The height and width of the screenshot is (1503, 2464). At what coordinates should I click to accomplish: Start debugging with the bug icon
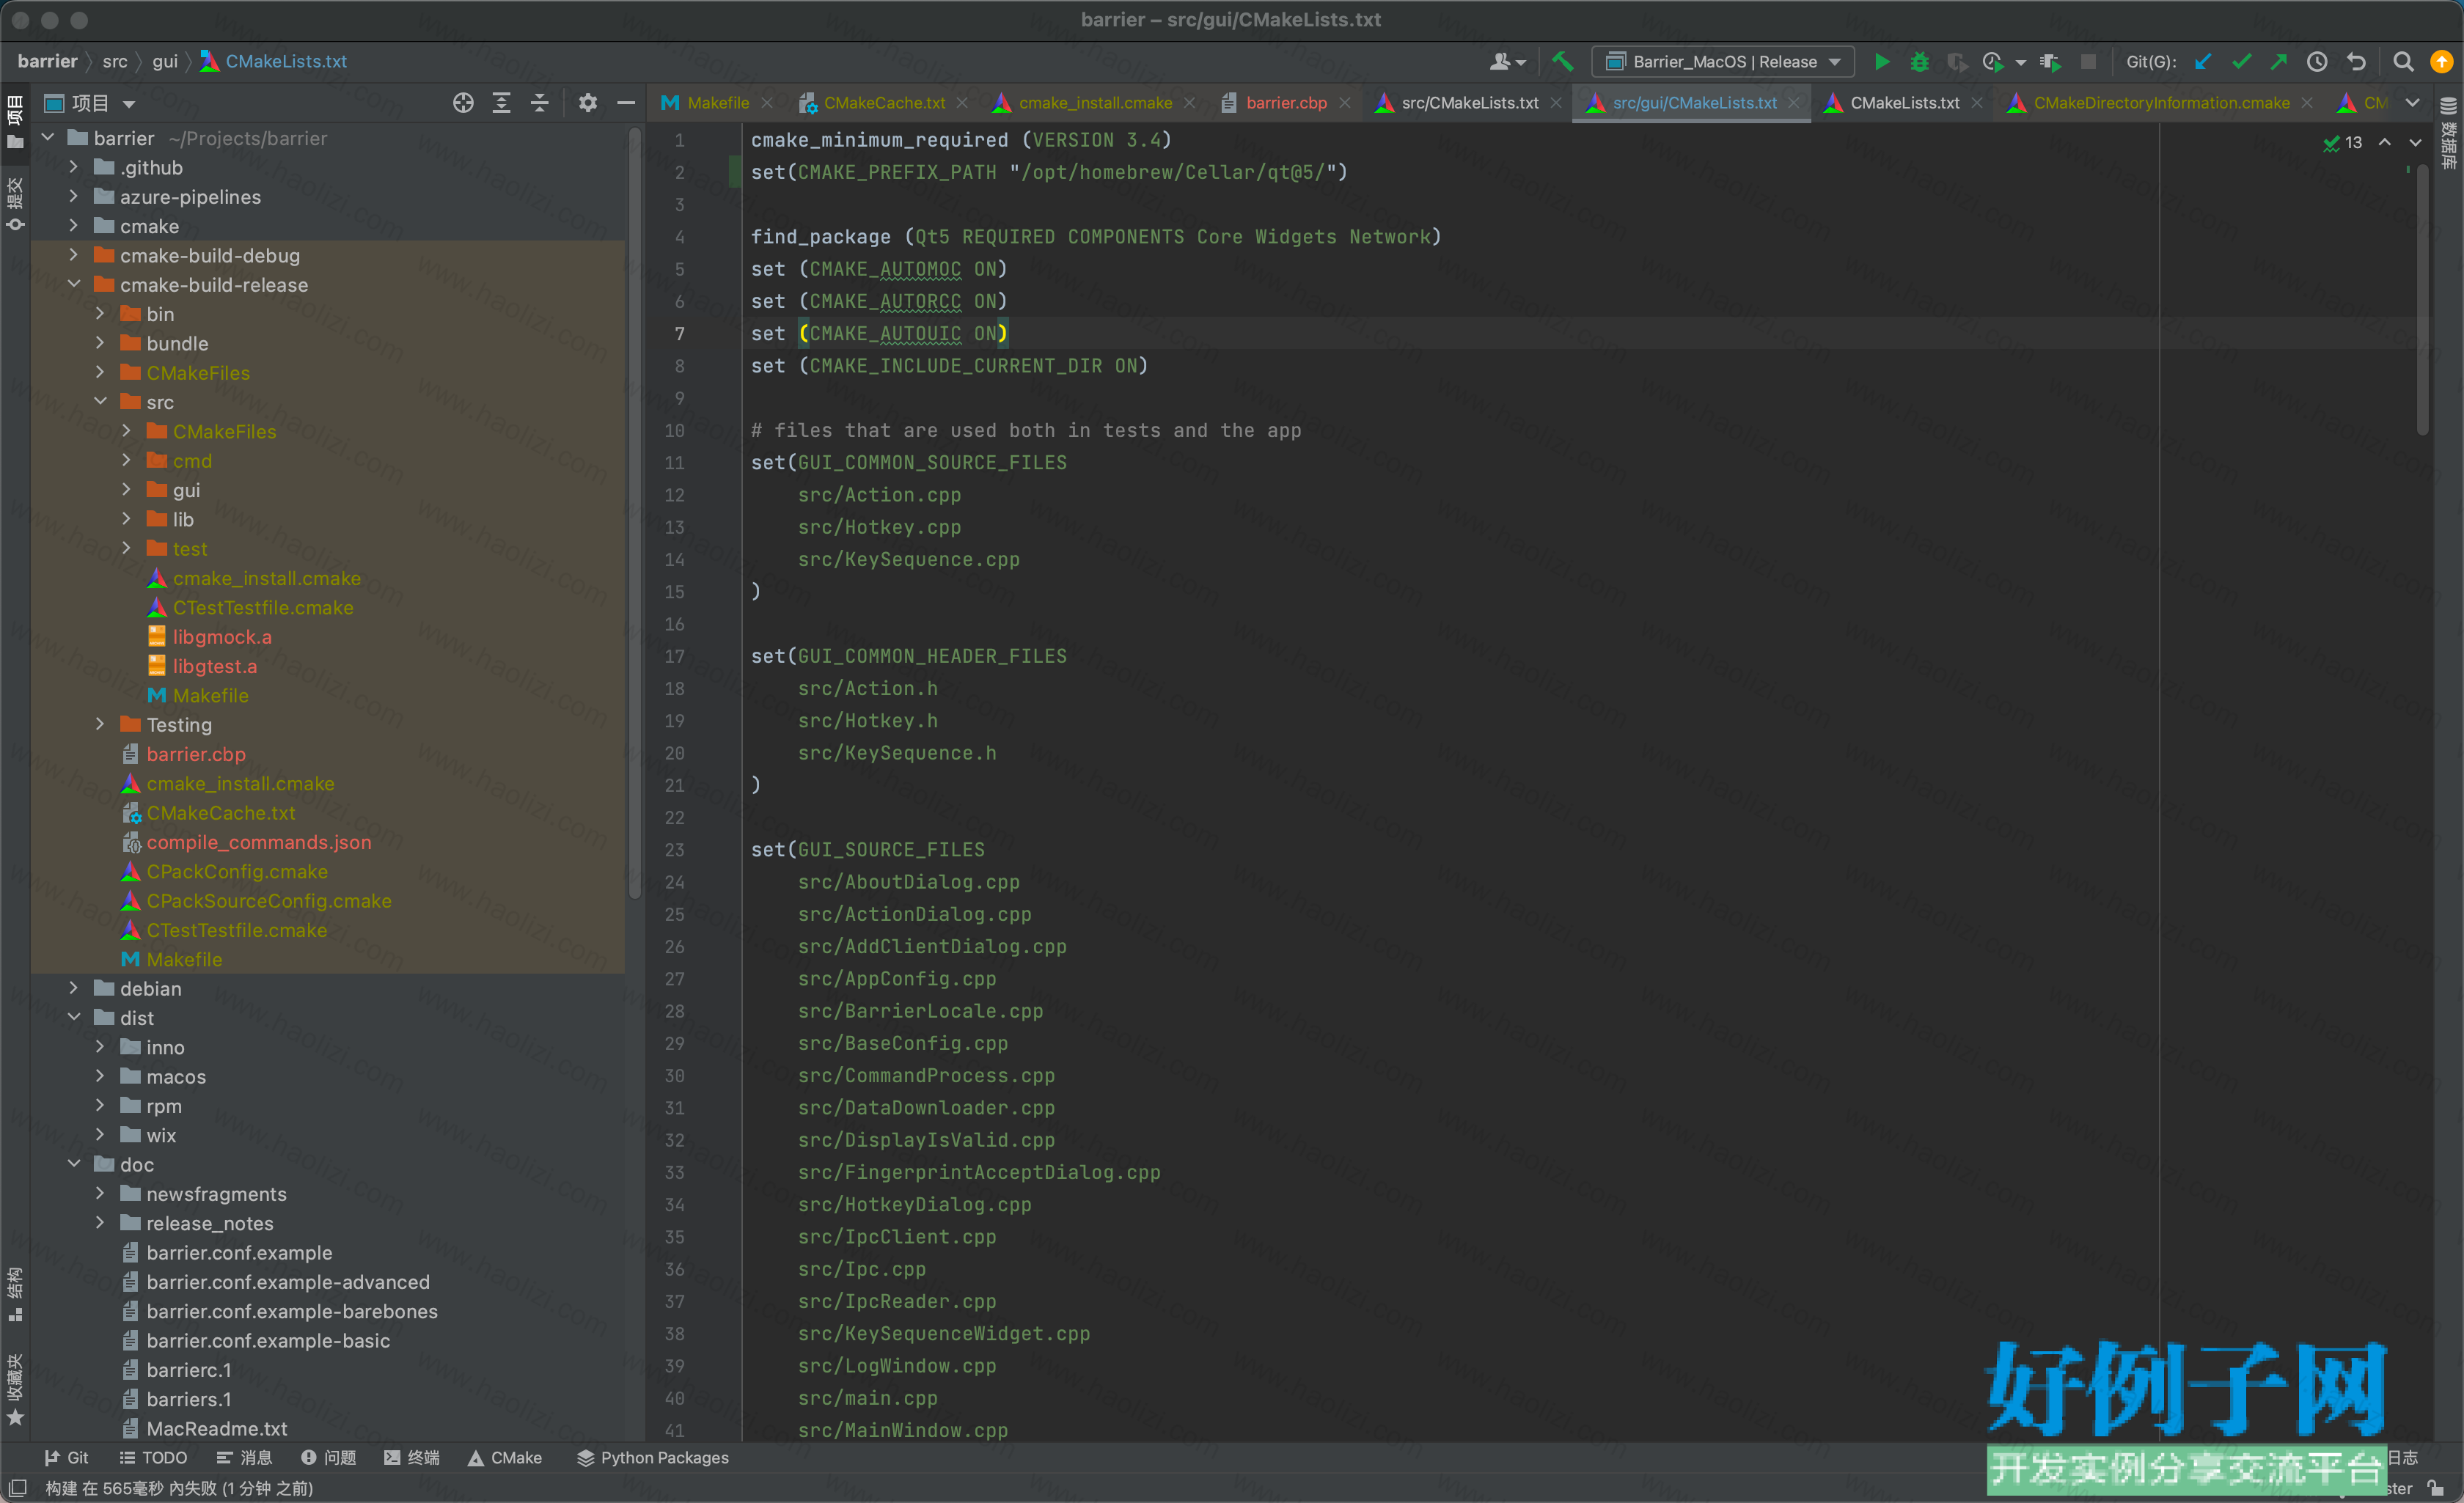[1919, 62]
